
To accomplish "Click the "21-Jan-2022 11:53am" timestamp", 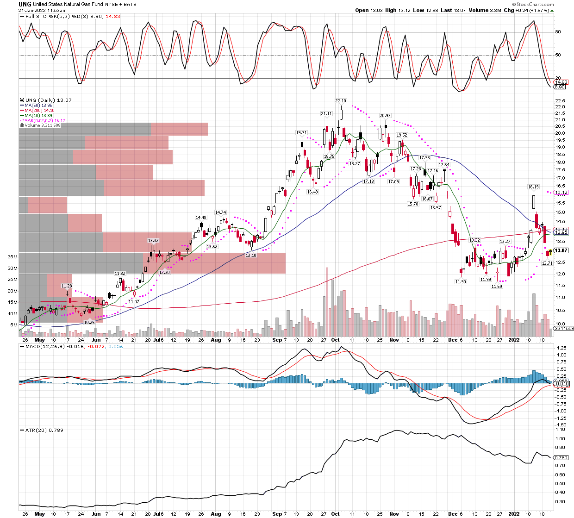I will pos(43,10).
